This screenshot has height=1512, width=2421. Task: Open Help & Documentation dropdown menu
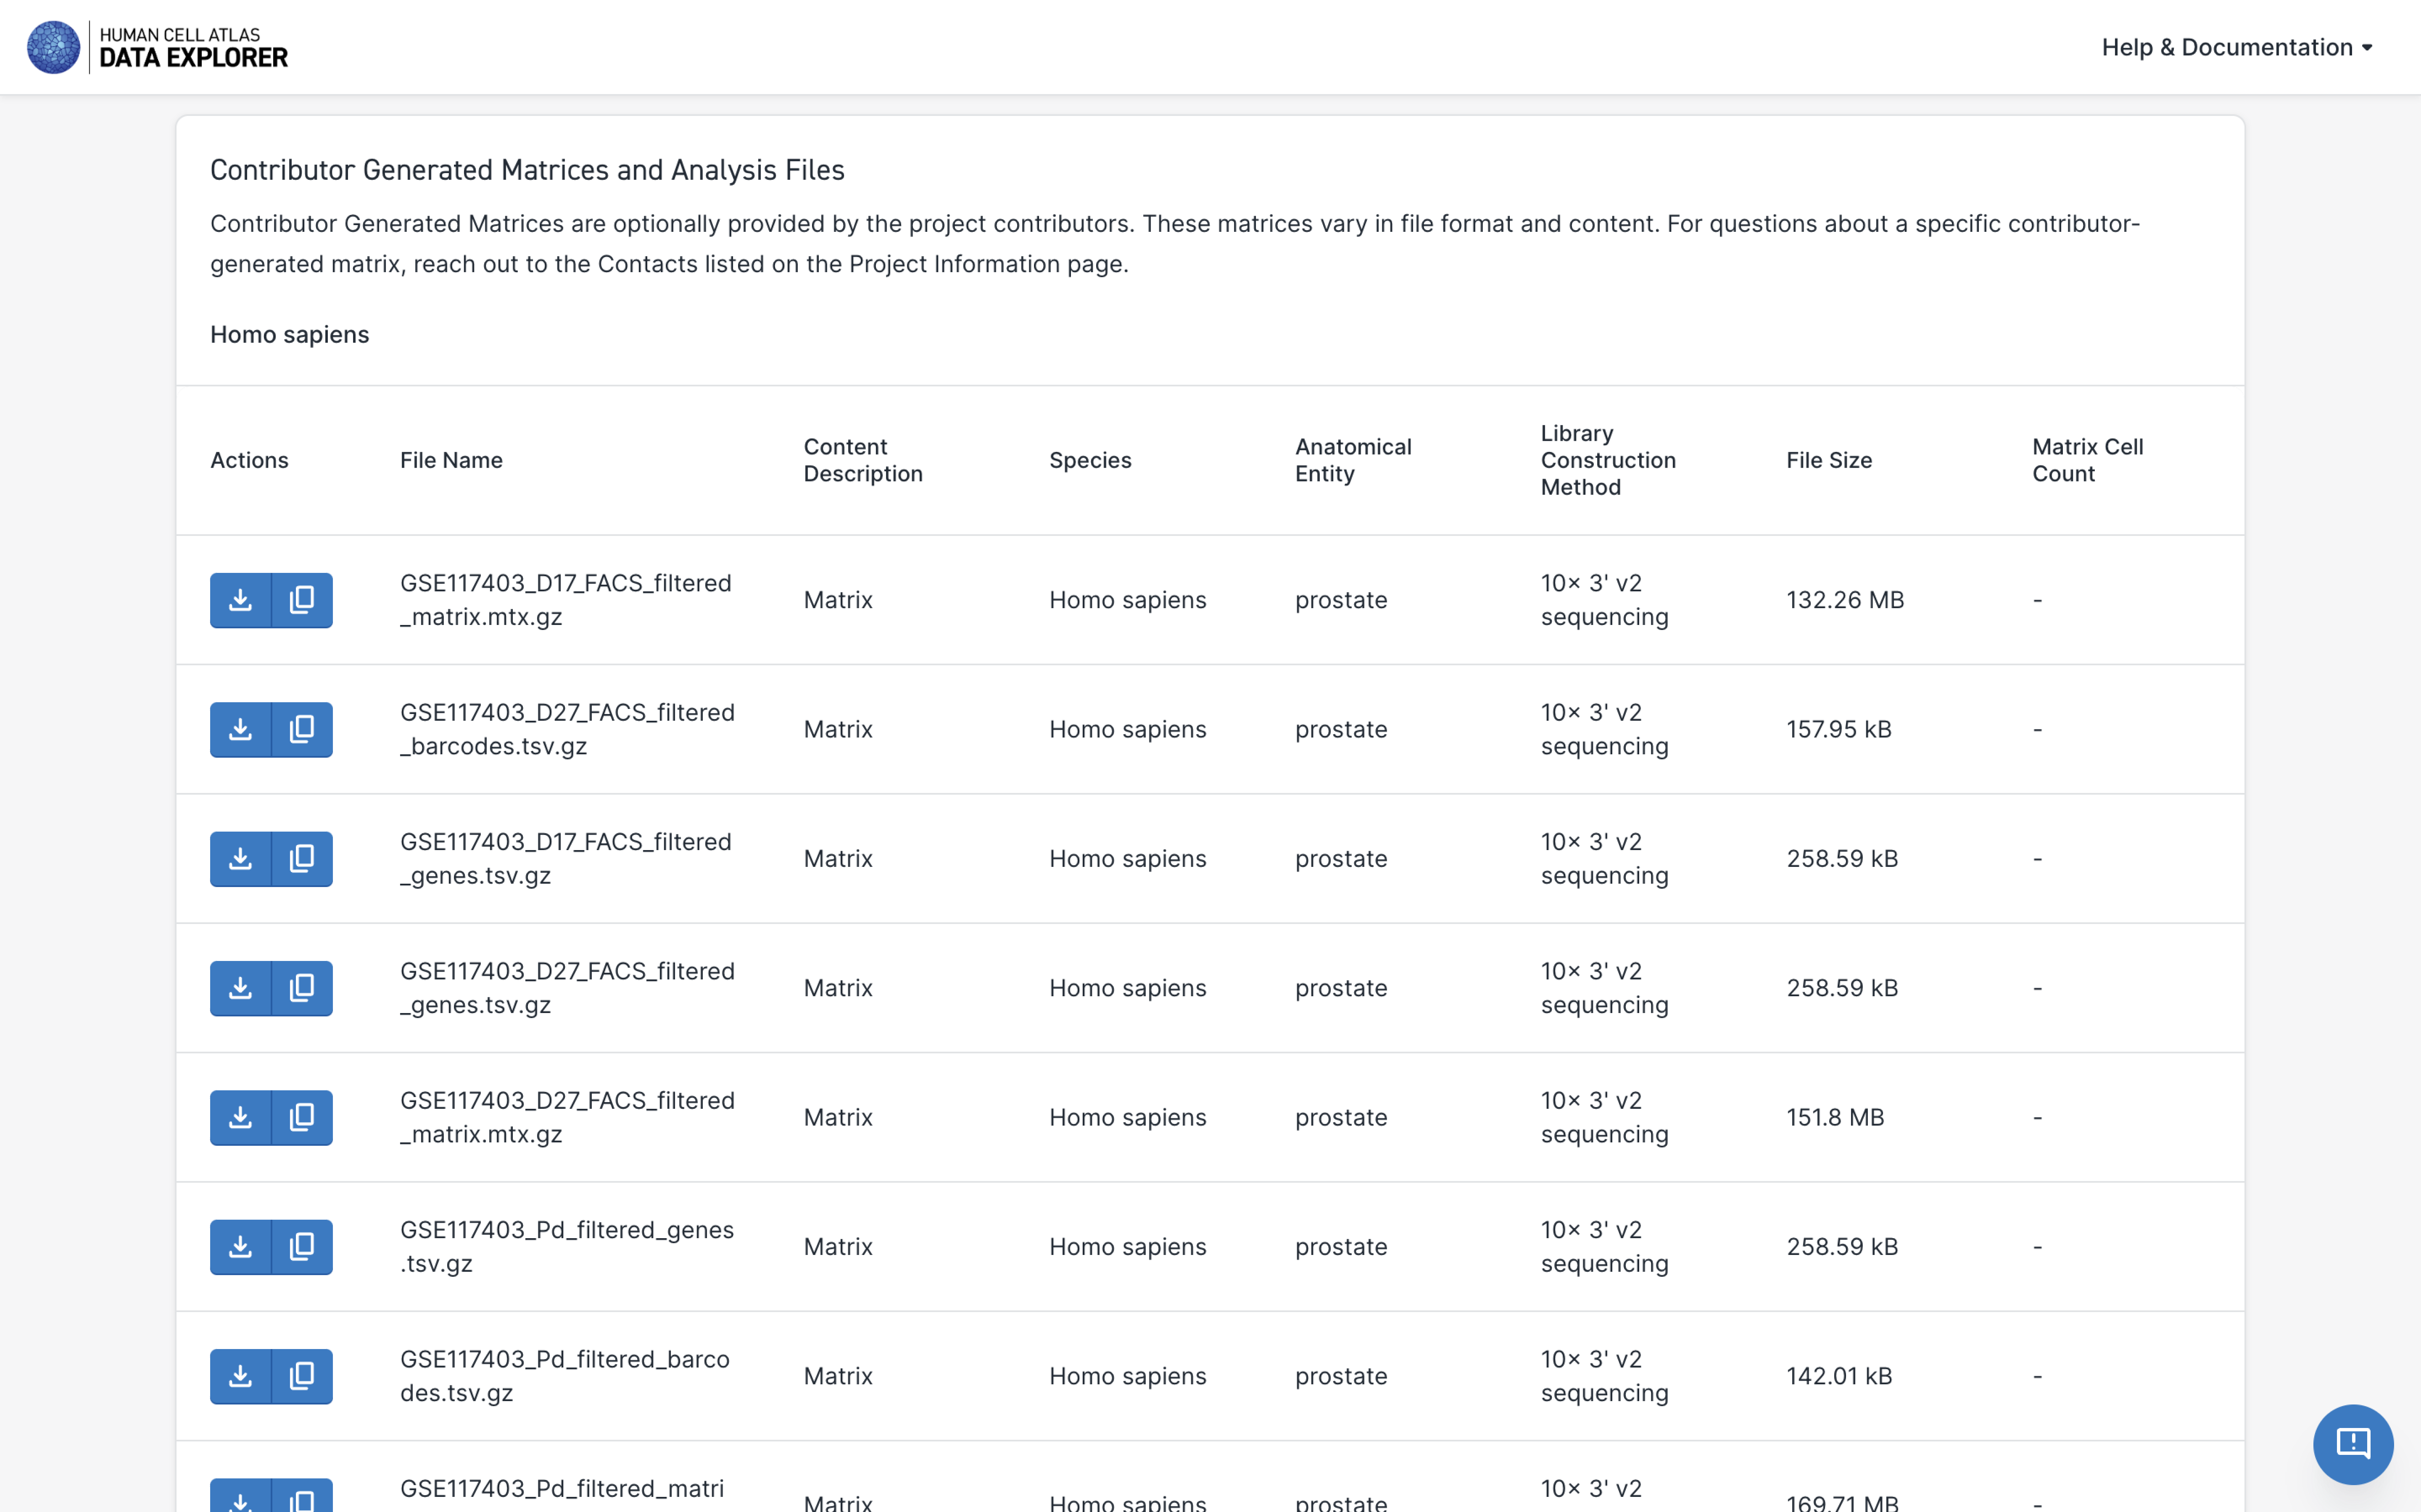point(2237,47)
